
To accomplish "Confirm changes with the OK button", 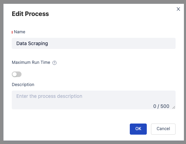I will (138, 129).
